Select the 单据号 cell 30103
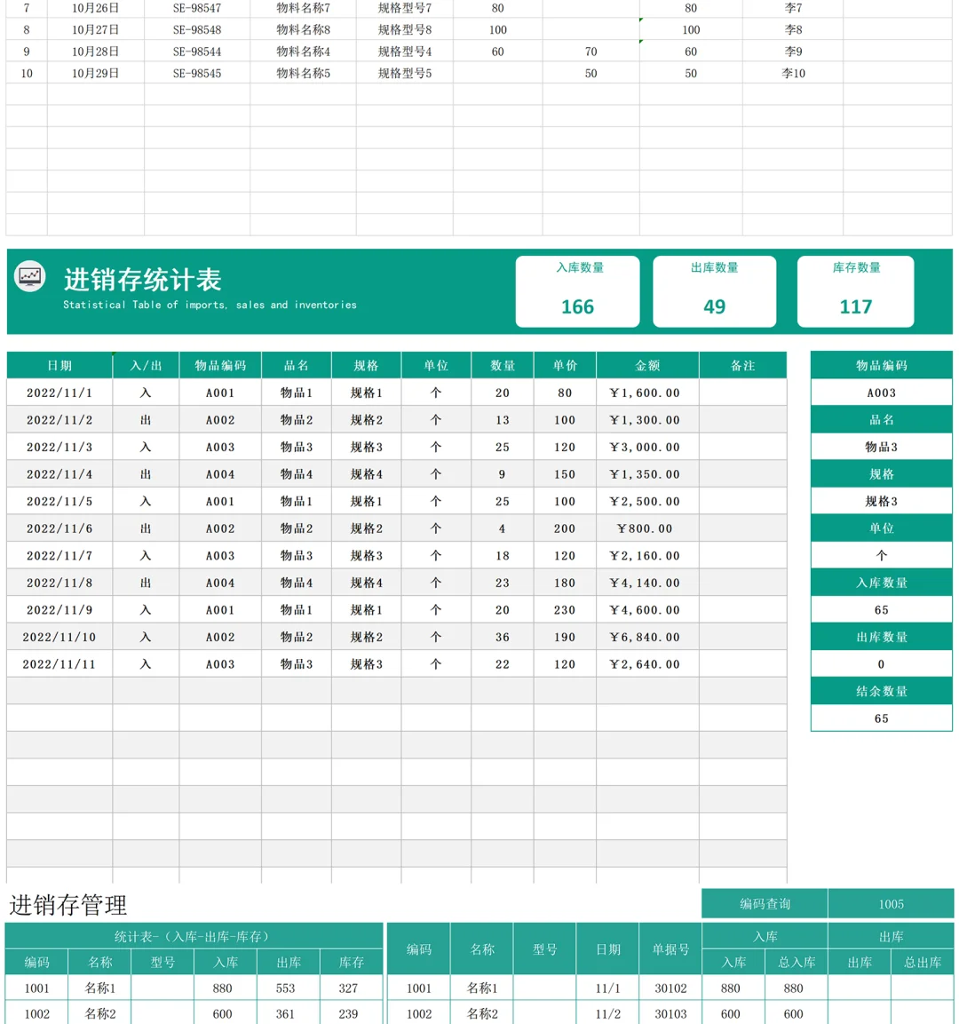This screenshot has width=959, height=1024. (x=670, y=1013)
